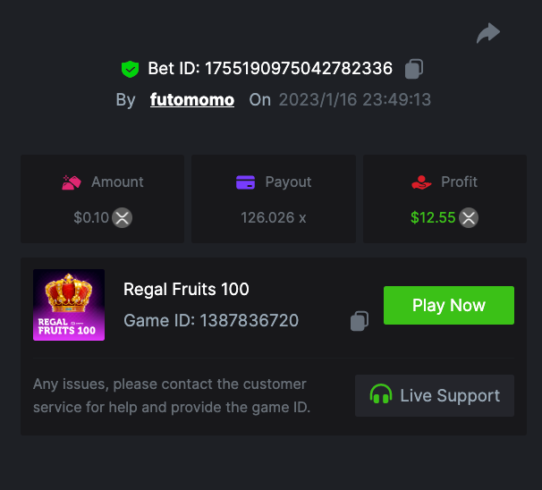Click the currency icon beside $0.10
The image size is (542, 490).
[x=123, y=217]
